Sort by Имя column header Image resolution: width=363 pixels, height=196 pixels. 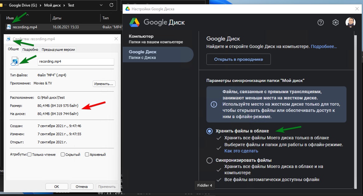(x=10, y=18)
